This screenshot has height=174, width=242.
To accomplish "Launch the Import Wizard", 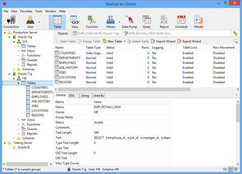I will tap(163, 41).
